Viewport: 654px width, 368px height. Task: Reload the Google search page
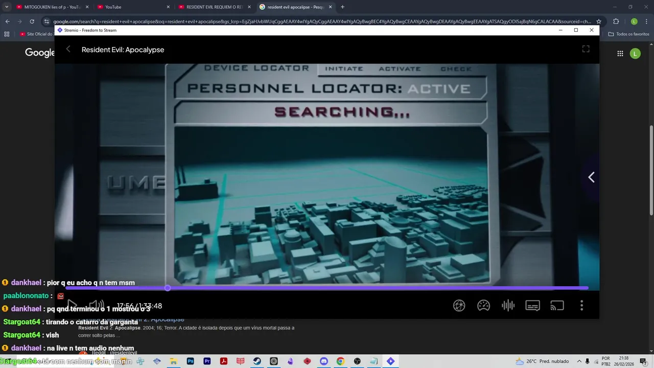32,21
